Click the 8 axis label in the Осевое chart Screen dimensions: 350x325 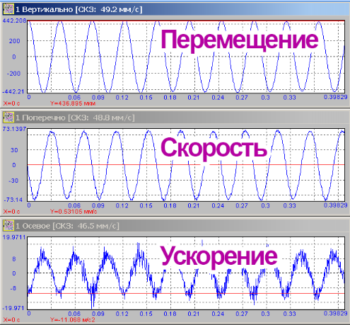(14, 259)
